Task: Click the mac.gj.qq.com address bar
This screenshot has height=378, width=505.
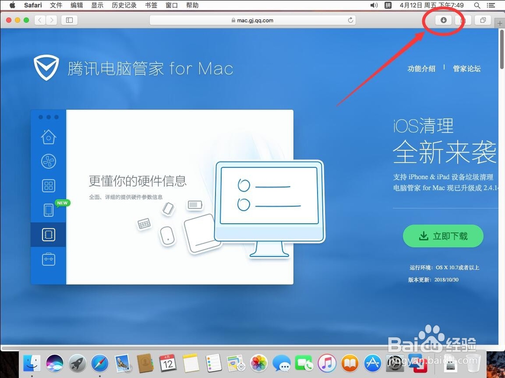Action: [x=253, y=20]
